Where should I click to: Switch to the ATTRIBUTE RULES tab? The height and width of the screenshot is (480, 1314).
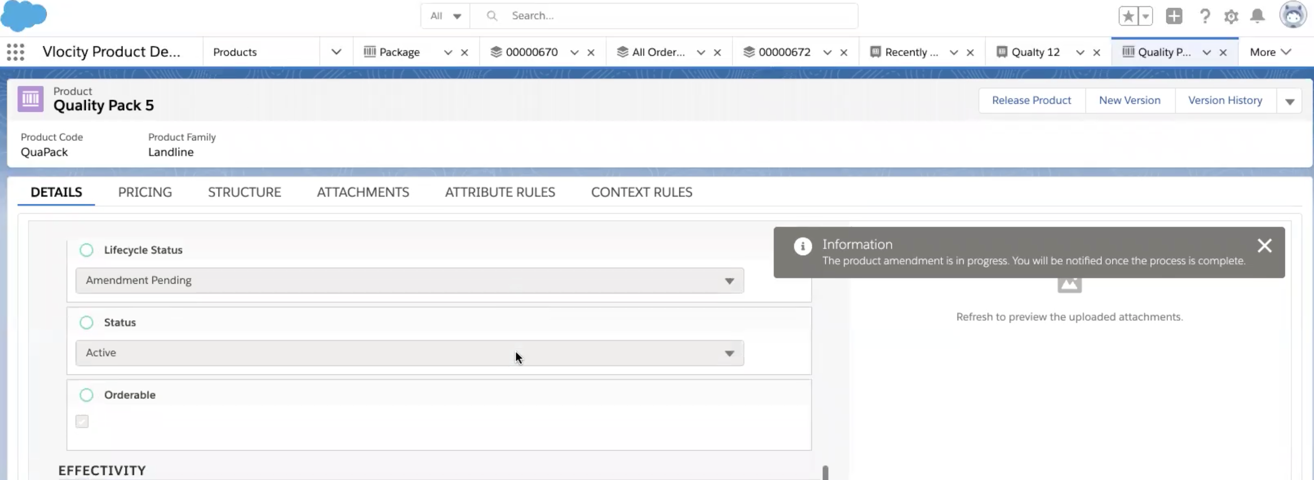coord(500,192)
